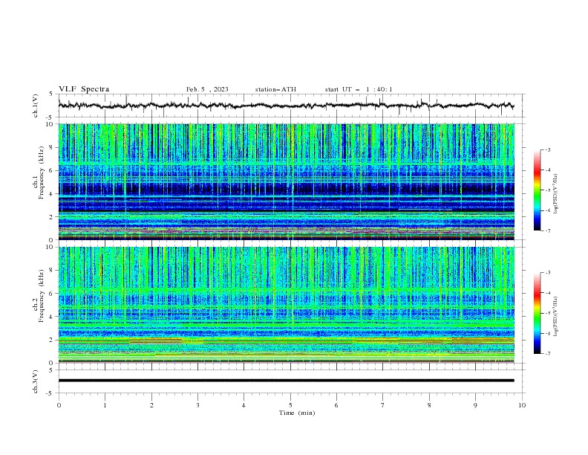Click the '-7' label on ch.2 colorbar
This screenshot has width=588, height=455.
coord(547,353)
